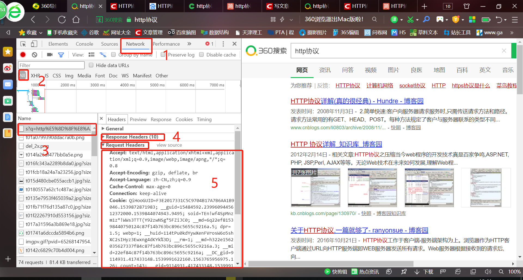The image size is (523, 280).
Task: Close the request details pane
Action: pos(101,119)
